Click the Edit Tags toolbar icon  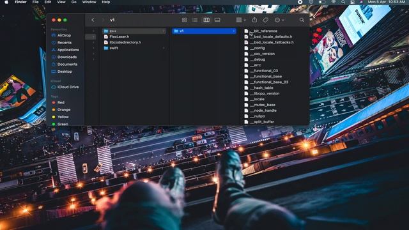[266, 20]
